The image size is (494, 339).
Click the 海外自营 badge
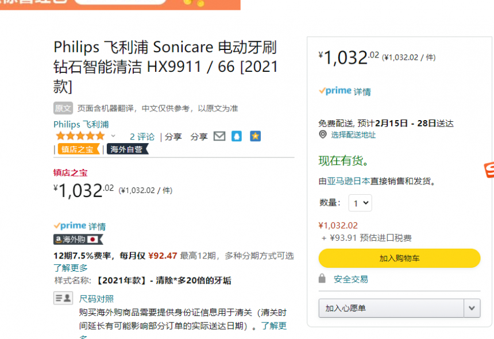[126, 149]
